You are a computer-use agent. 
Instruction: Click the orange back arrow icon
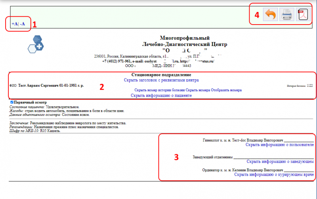[x=270, y=15]
